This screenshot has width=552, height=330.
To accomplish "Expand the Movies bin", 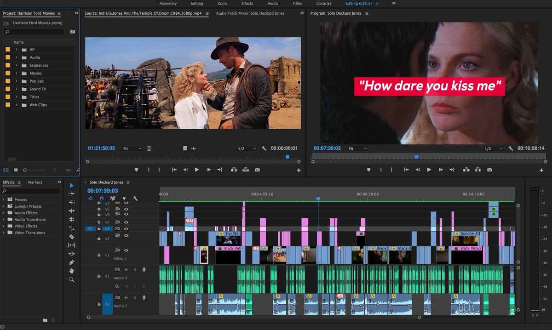I will coord(17,73).
